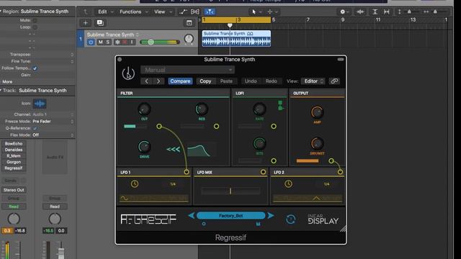Click the Compare button
This screenshot has height=259, width=461.
point(180,81)
